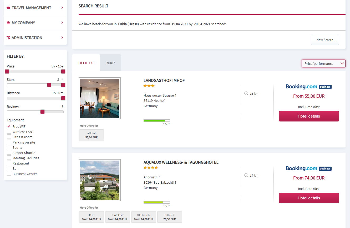
Task: Click address text Ahornstr. 7
Action: (152, 177)
